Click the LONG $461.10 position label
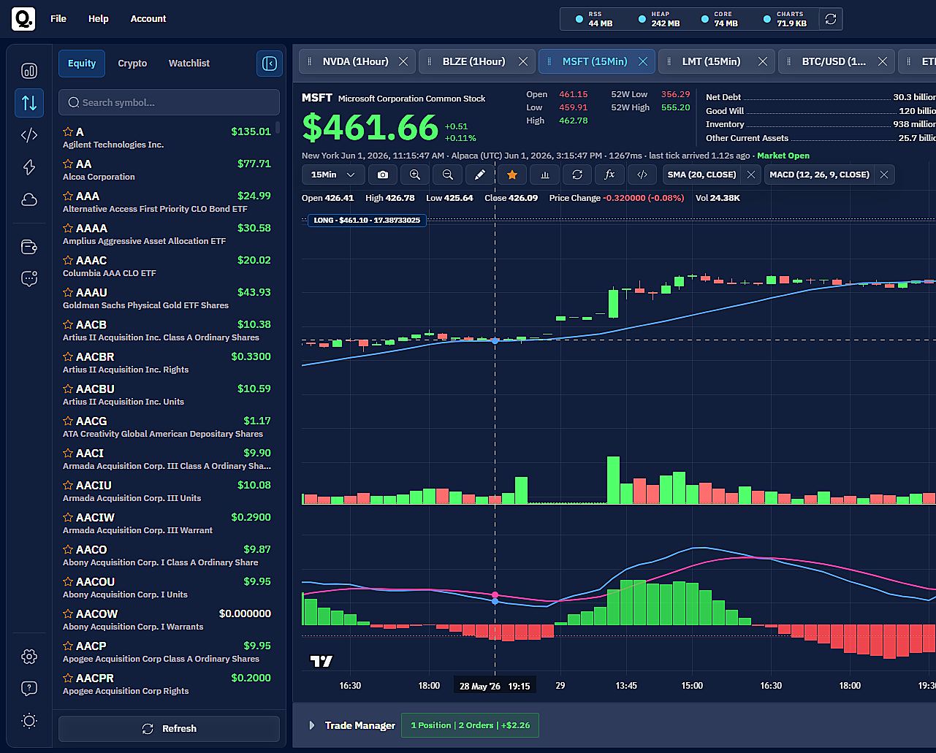Screen dimensions: 936x753 [x=367, y=220]
